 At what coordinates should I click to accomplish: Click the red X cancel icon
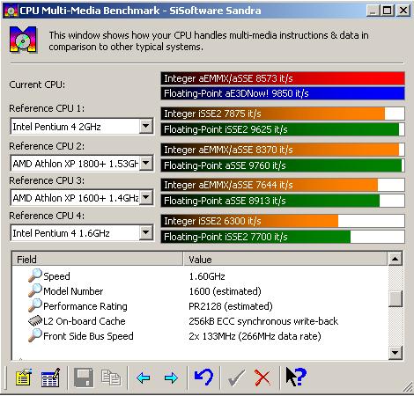[x=262, y=378]
